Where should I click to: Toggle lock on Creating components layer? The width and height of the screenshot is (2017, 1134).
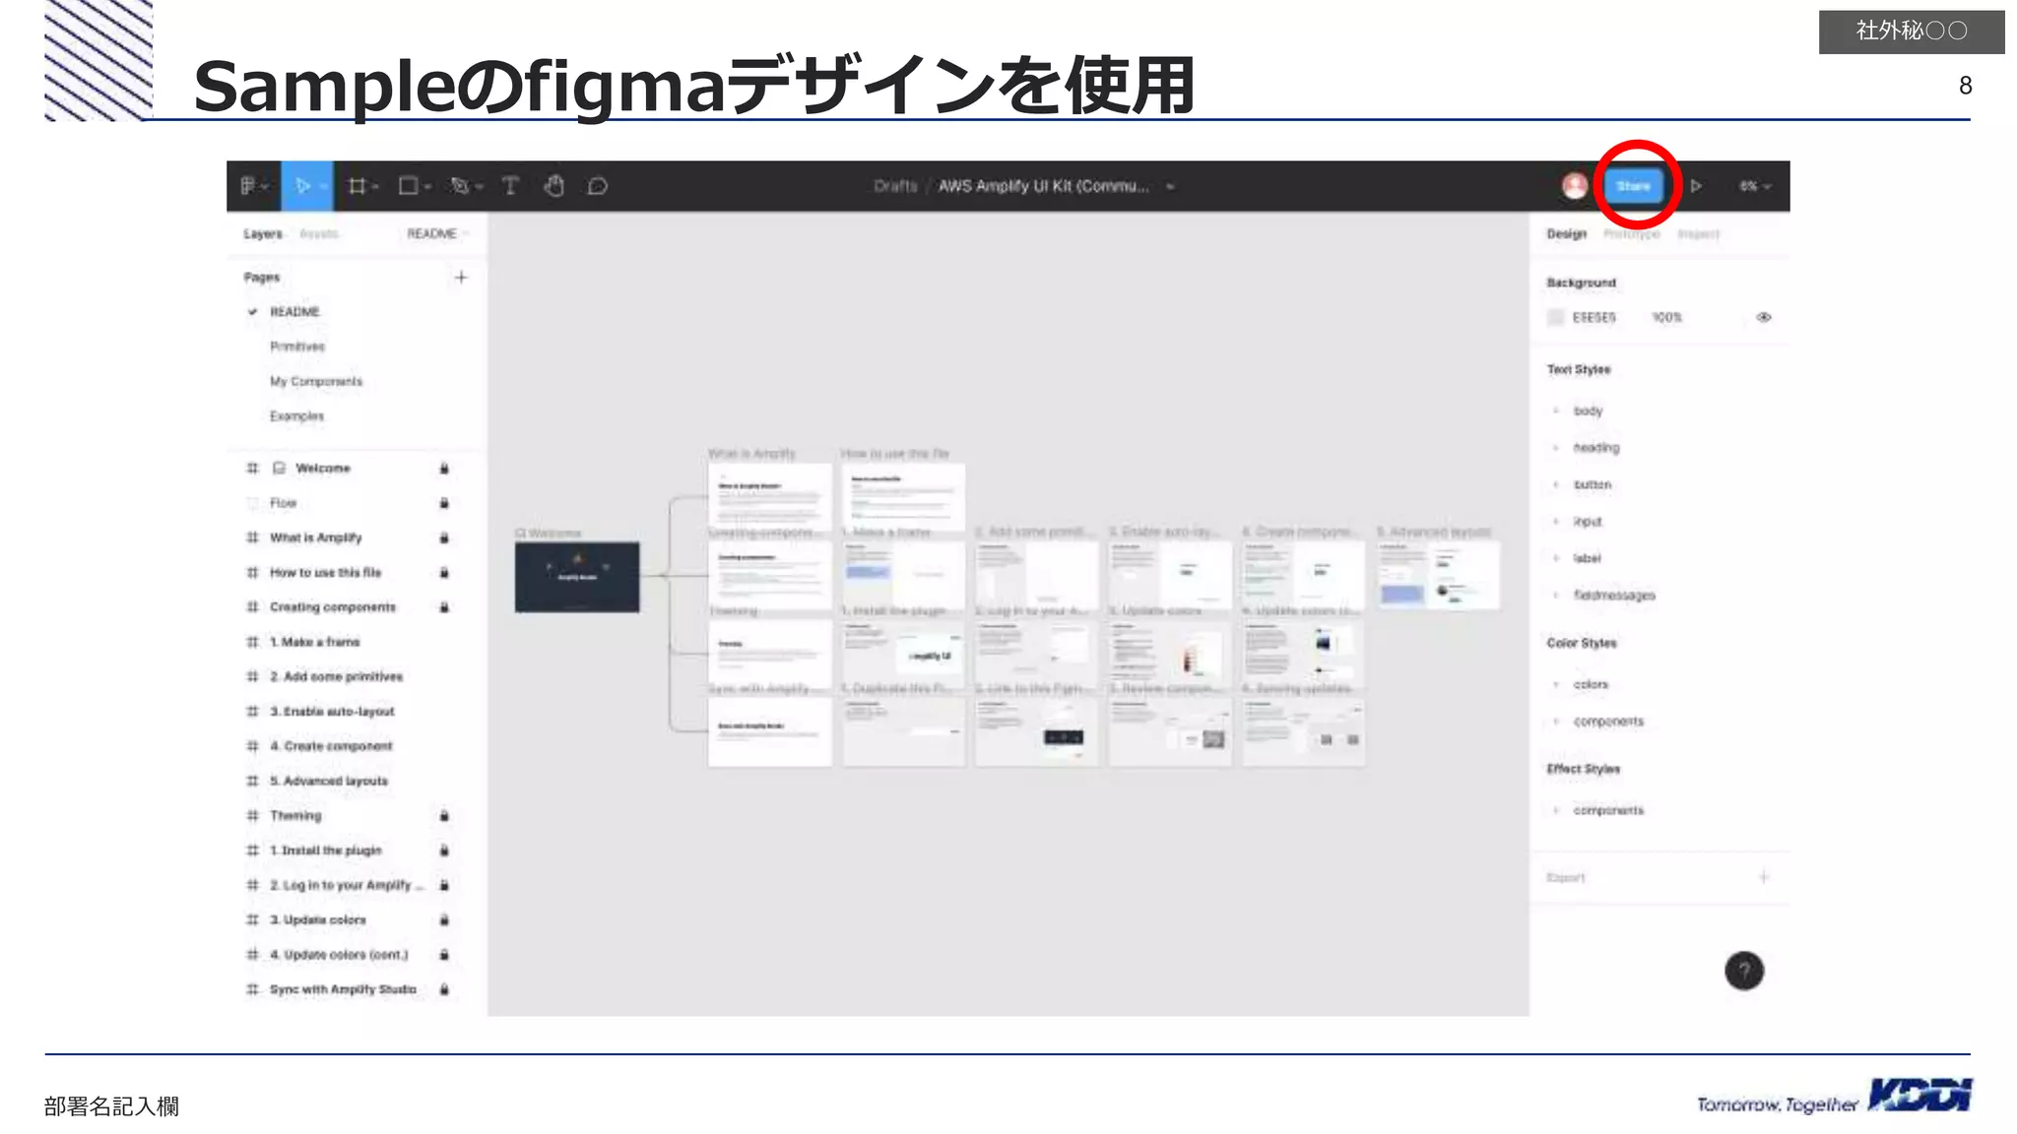click(x=444, y=607)
